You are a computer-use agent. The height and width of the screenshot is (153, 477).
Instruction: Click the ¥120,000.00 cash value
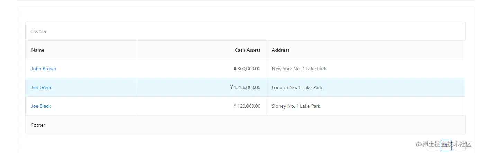(247, 106)
